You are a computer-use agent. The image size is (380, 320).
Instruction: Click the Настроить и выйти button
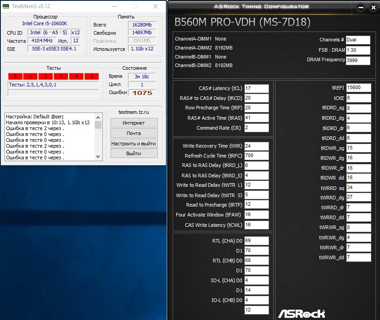pyautogui.click(x=134, y=143)
